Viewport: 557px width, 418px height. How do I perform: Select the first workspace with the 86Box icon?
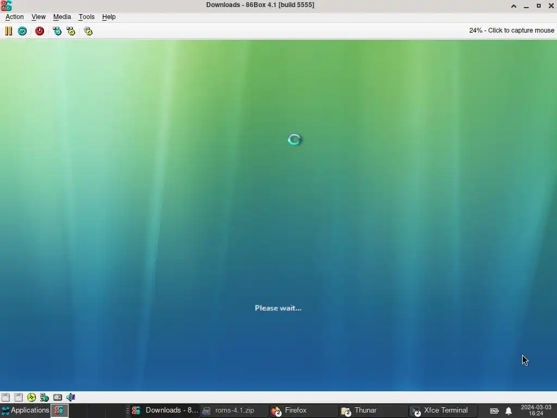pos(59,410)
